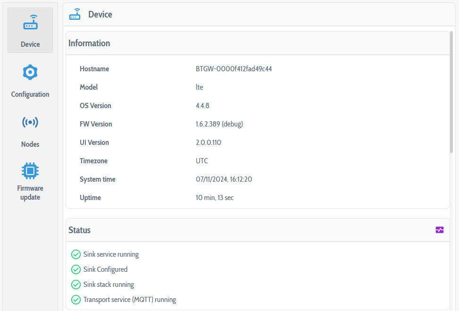Viewport: 459px width, 311px height.
Task: Click the check icon beside Sink stack running
Action: click(x=76, y=285)
